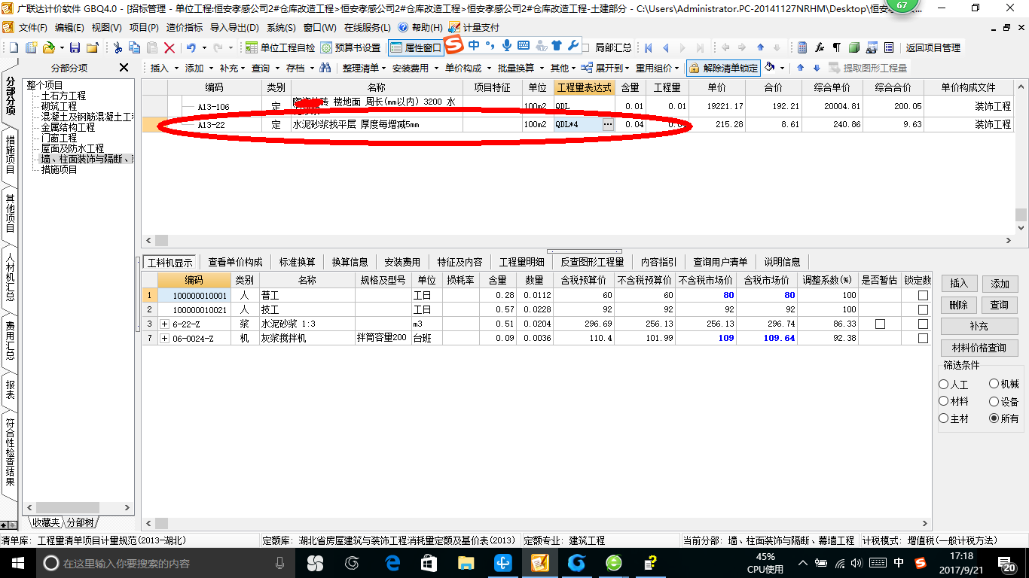Click the Sogou wrench settings icon

pyautogui.click(x=573, y=45)
